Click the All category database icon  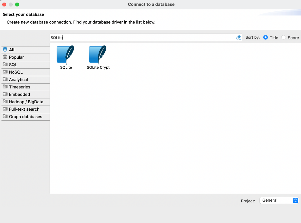5,50
